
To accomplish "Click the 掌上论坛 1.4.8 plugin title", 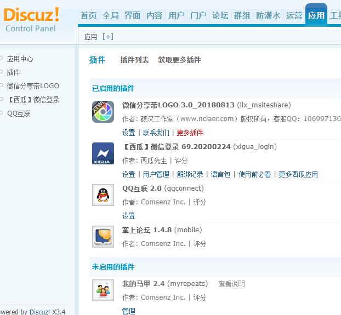I will tap(147, 230).
